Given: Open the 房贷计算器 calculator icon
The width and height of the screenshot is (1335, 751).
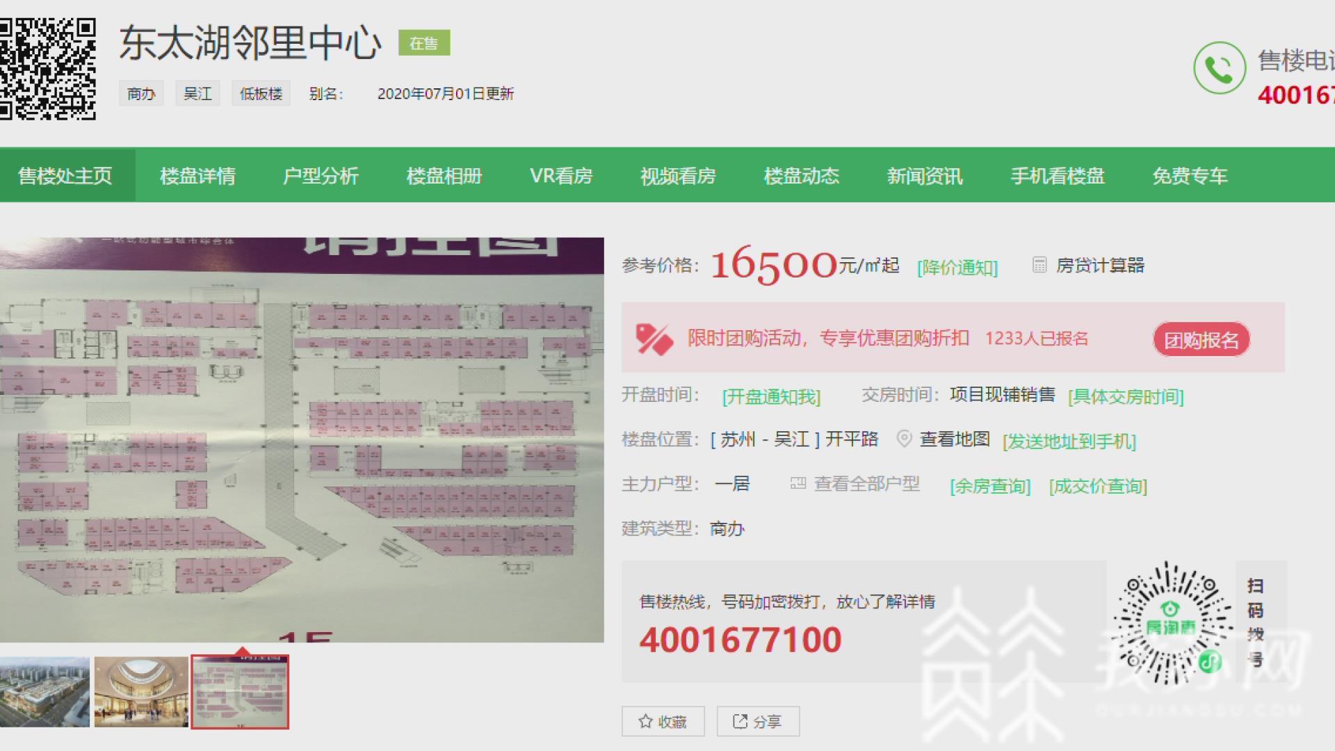Looking at the screenshot, I should click(1039, 265).
